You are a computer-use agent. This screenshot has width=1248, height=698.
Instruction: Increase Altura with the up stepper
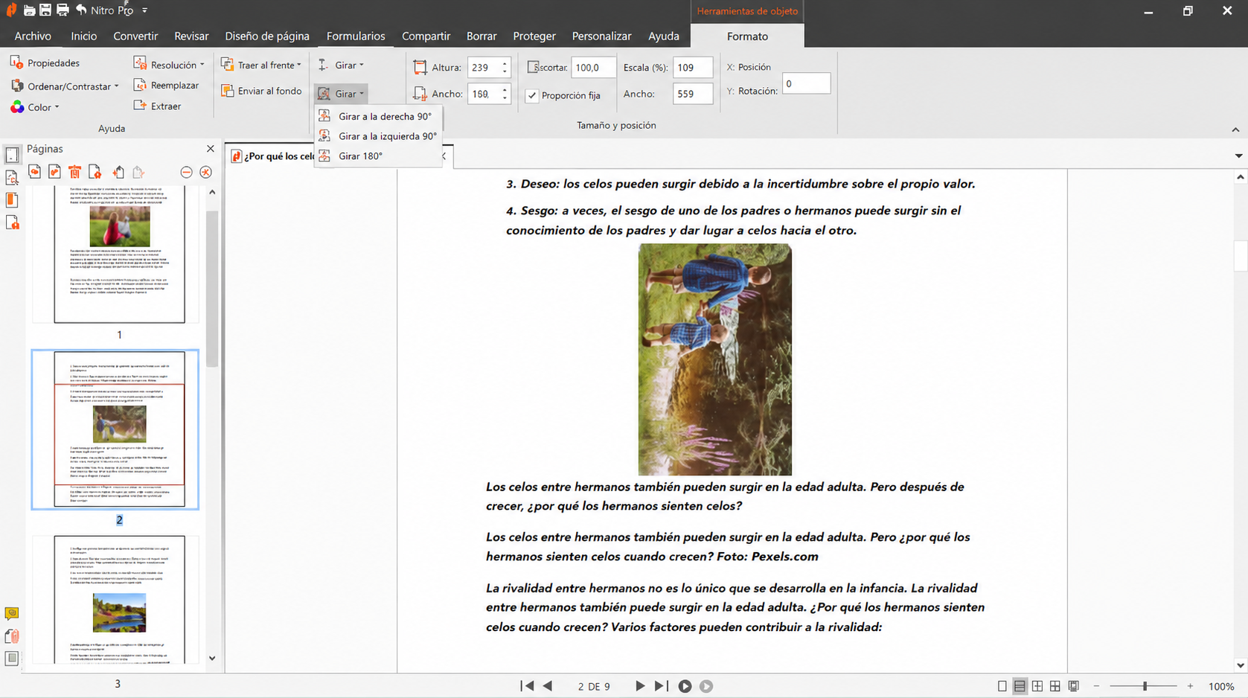(x=505, y=63)
